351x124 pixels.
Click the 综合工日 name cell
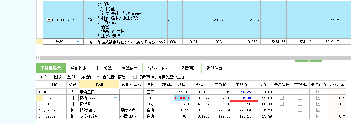(99, 92)
